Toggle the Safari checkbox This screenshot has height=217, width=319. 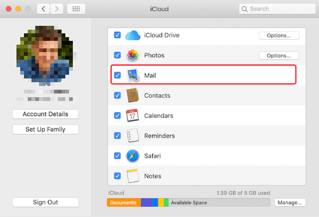tap(117, 156)
